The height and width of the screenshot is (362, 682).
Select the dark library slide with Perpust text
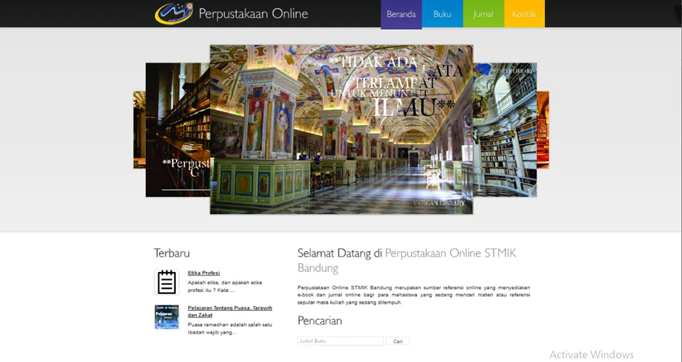click(178, 130)
